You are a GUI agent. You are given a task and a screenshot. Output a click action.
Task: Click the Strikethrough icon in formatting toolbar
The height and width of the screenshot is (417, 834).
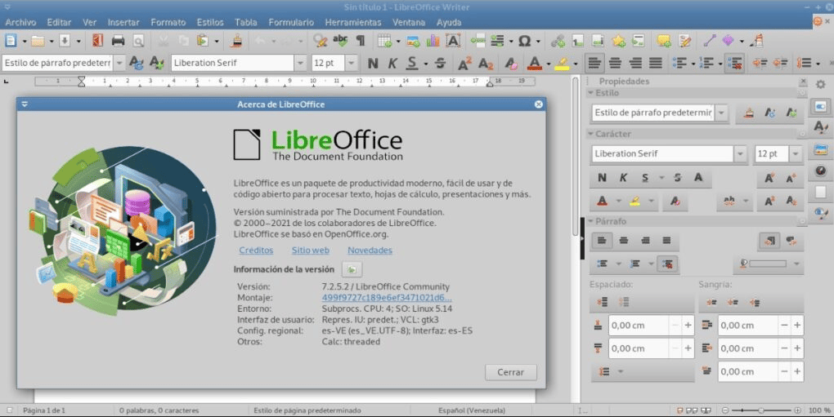(x=440, y=63)
